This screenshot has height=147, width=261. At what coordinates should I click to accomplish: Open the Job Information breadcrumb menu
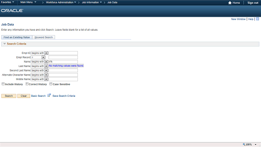92,2
